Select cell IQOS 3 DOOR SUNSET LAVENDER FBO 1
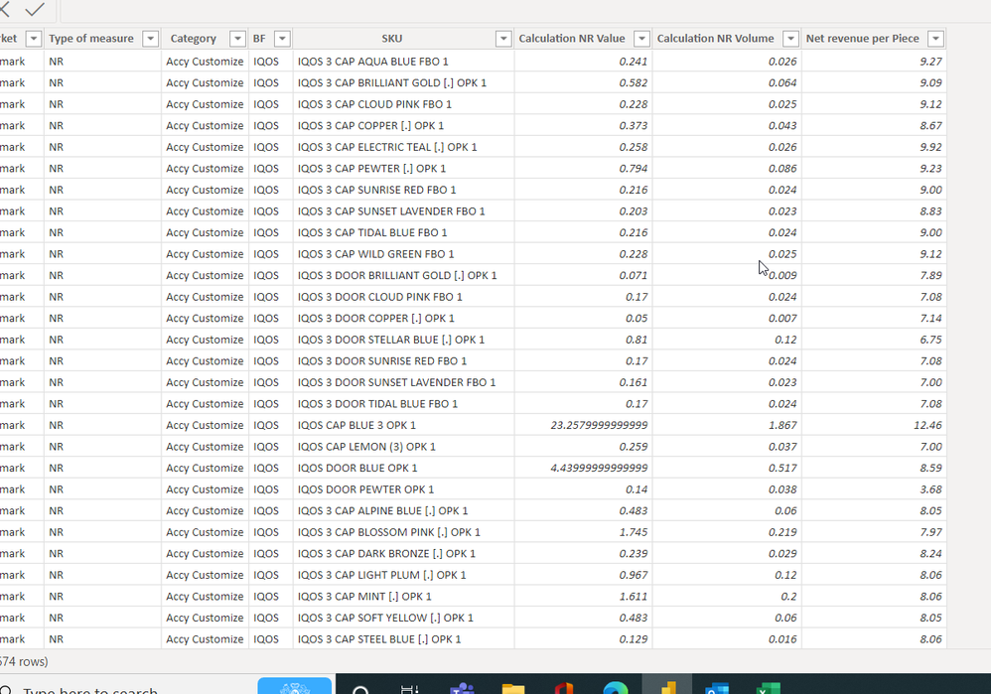The width and height of the screenshot is (991, 694). tap(404, 382)
